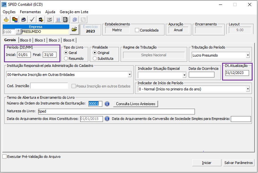258x173 pixels.
Task: Click info icon beside Atos Constitutivos date
Action: point(107,118)
